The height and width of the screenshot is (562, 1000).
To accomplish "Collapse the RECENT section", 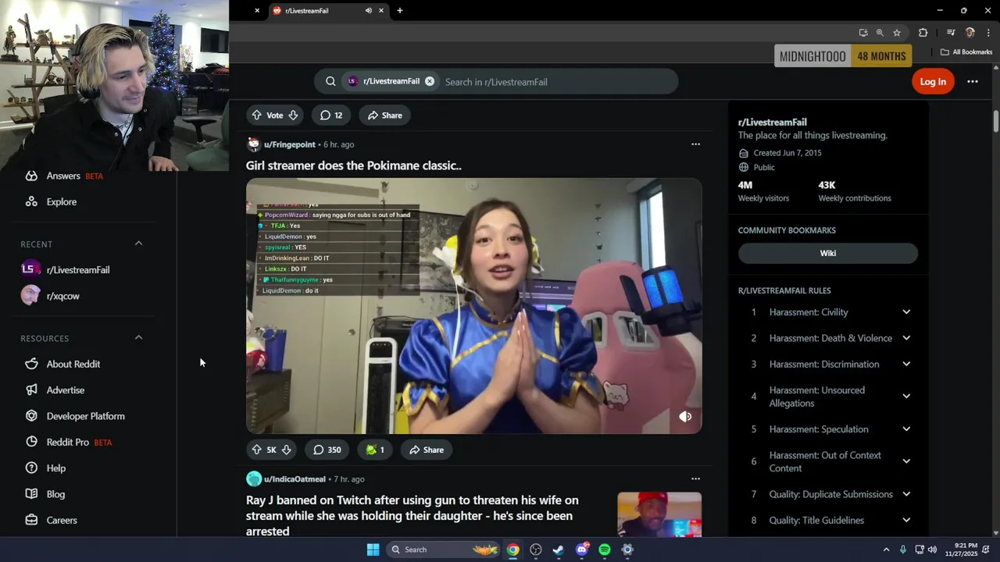I will [138, 244].
